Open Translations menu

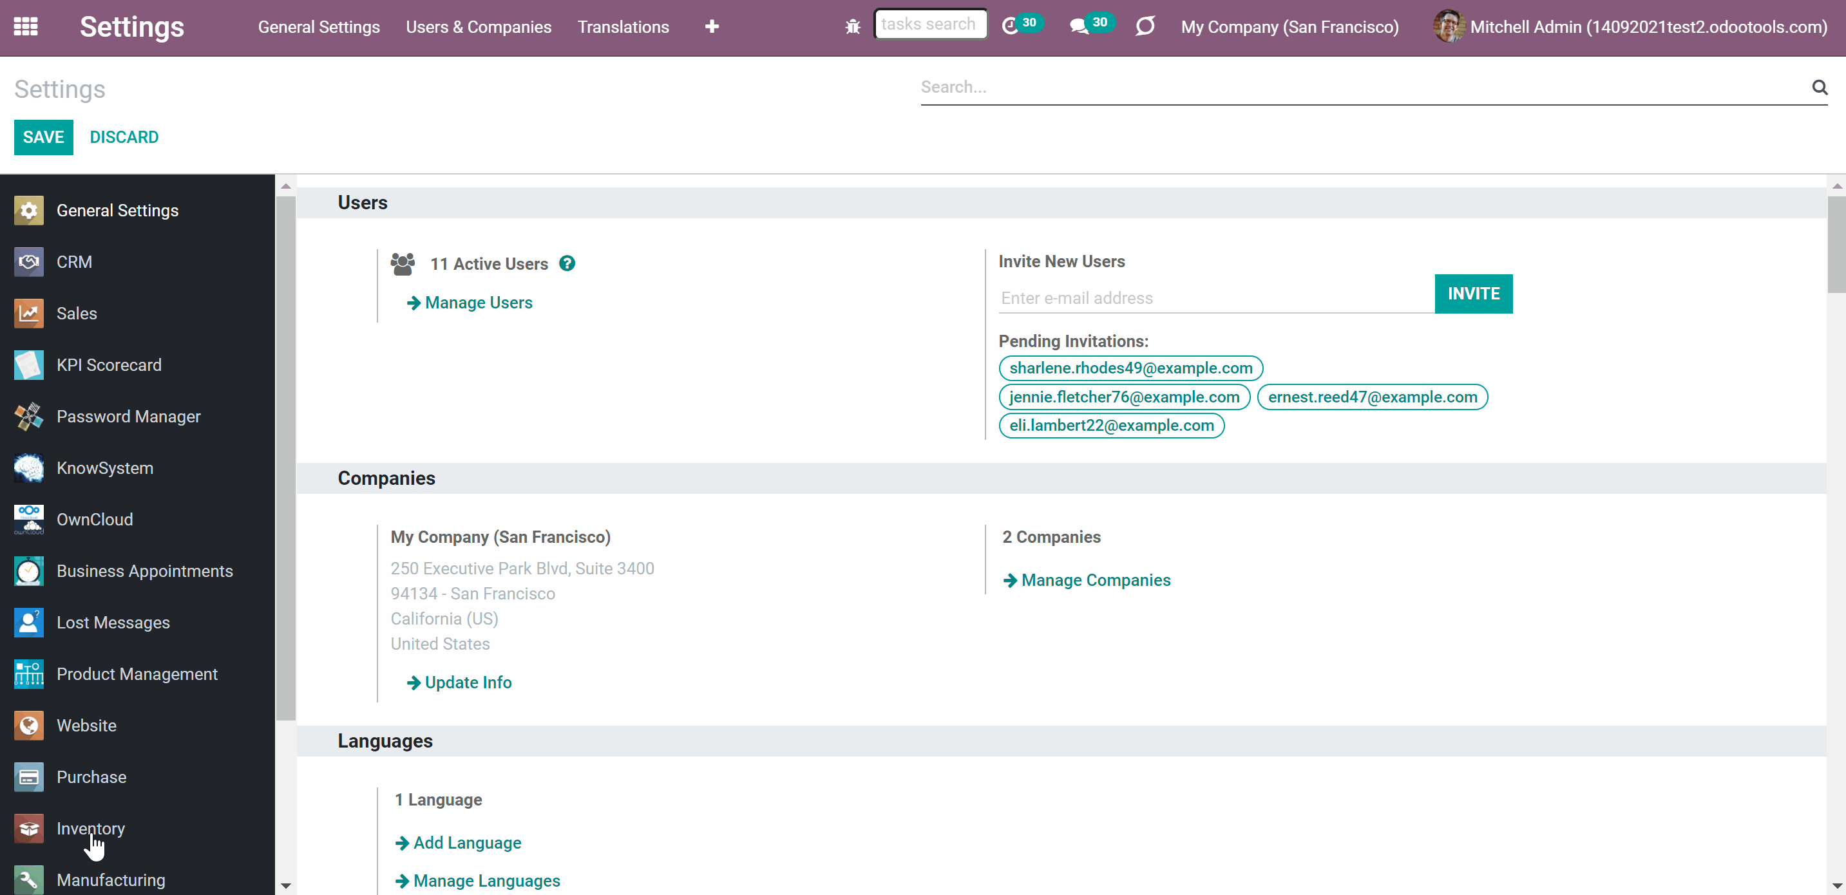[623, 27]
